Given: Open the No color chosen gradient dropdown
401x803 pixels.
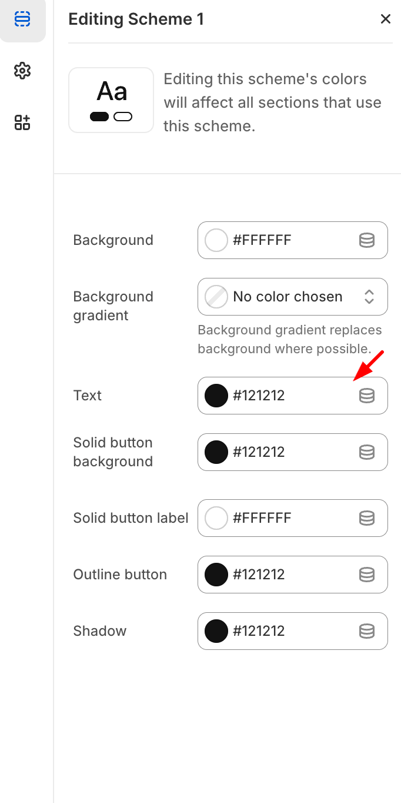Looking at the screenshot, I should tap(288, 297).
